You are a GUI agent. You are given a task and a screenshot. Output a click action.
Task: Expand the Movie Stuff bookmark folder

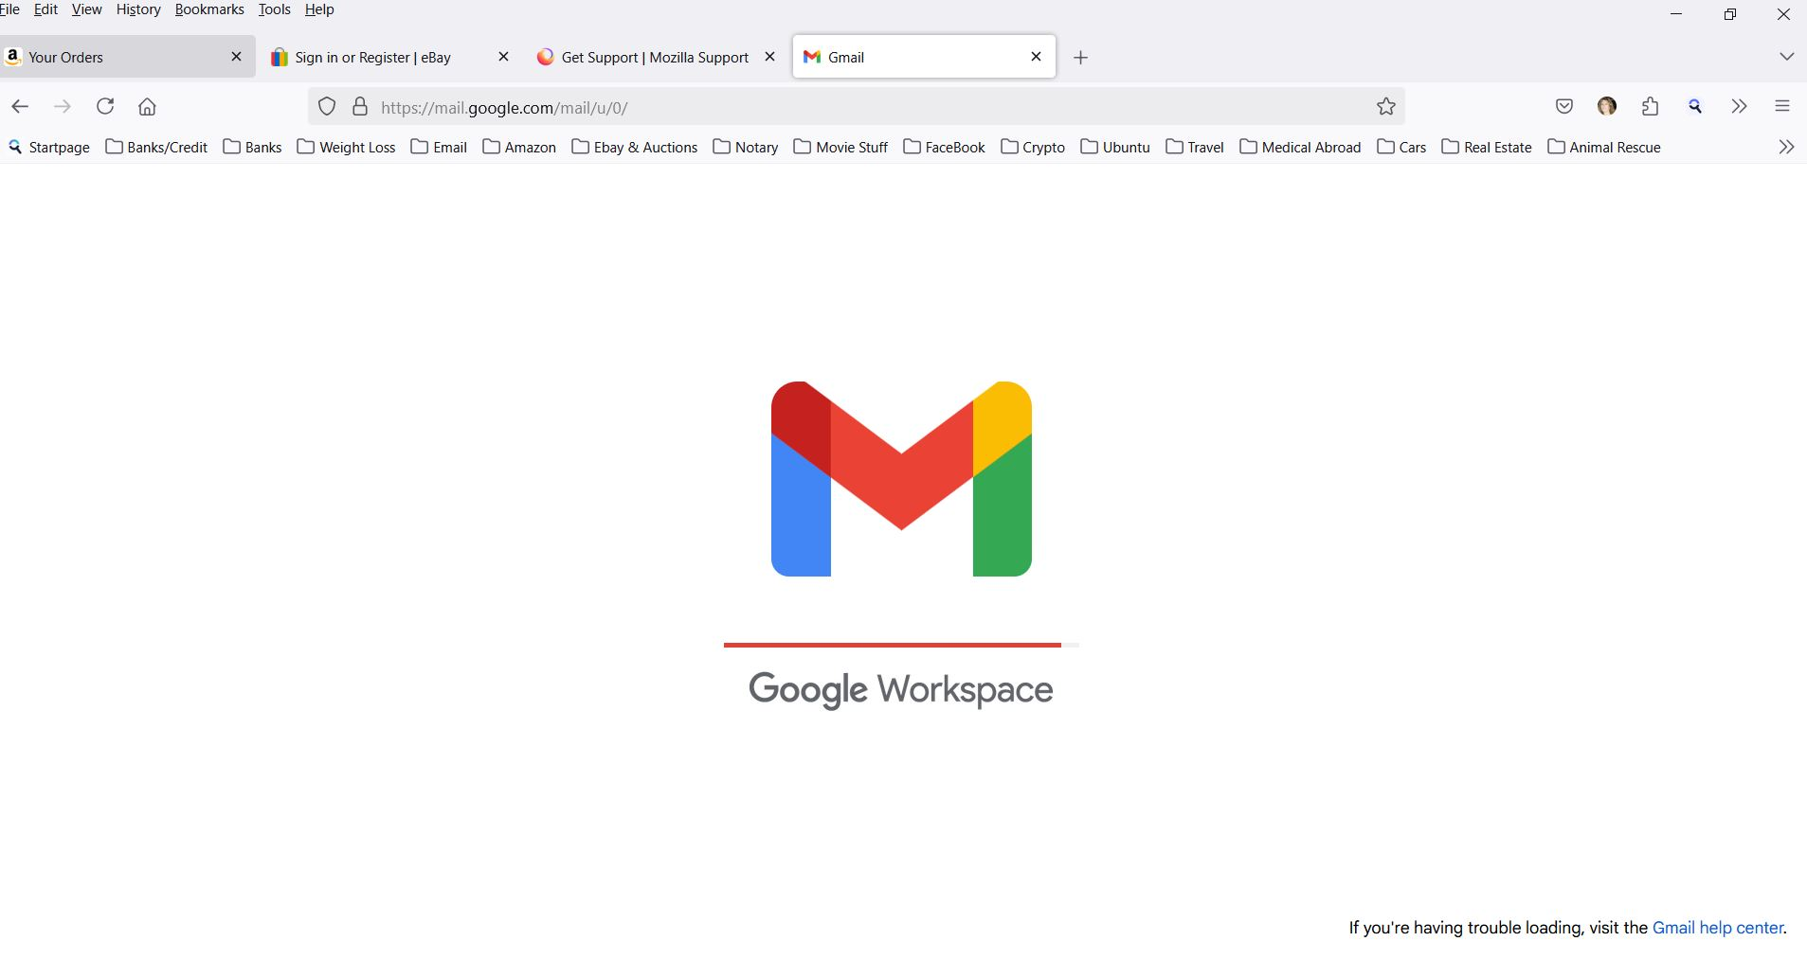(x=840, y=147)
